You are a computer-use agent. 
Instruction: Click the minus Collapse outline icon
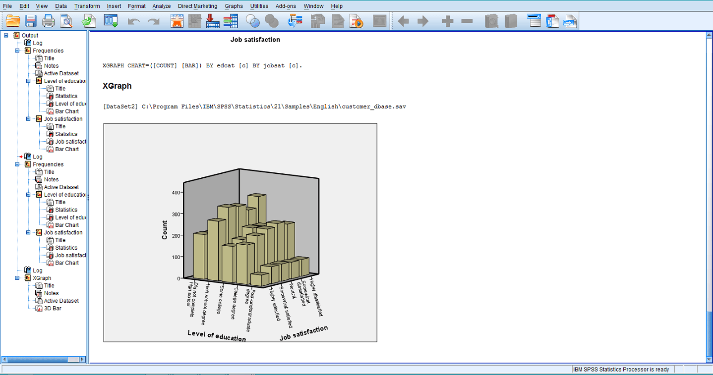[x=467, y=21]
